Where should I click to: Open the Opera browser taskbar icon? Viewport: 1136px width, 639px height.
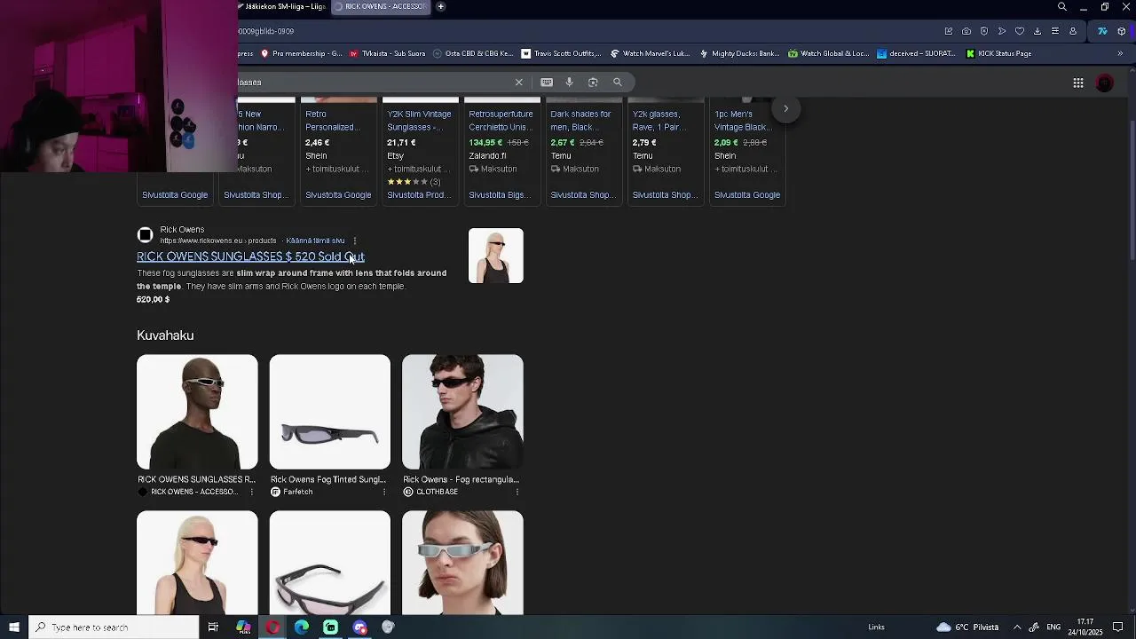point(272,627)
